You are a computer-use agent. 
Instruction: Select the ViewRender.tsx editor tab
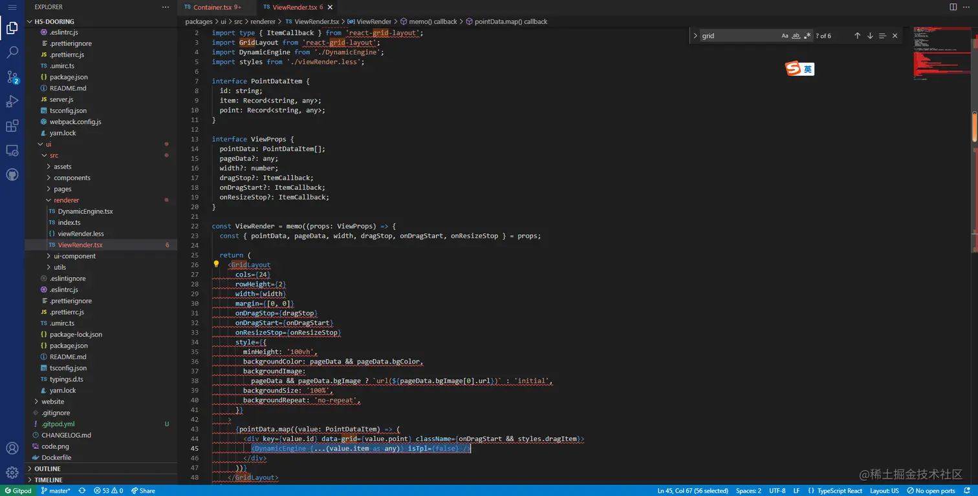pos(298,7)
